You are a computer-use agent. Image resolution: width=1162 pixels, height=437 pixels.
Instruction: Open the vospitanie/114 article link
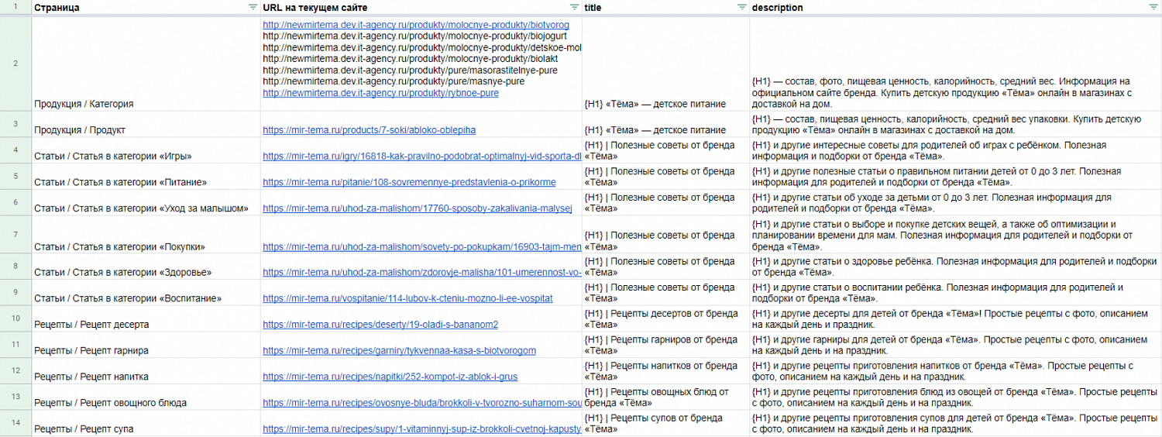407,299
